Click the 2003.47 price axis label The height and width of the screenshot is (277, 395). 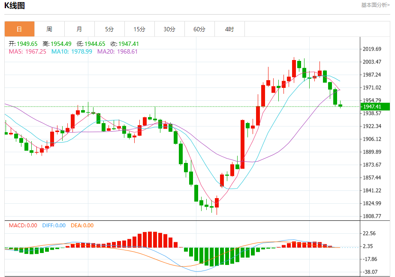(x=372, y=62)
